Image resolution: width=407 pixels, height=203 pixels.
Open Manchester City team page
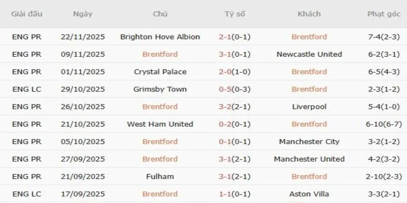click(309, 142)
